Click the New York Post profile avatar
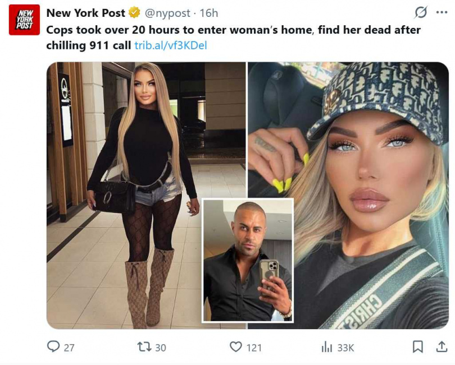 tap(24, 20)
